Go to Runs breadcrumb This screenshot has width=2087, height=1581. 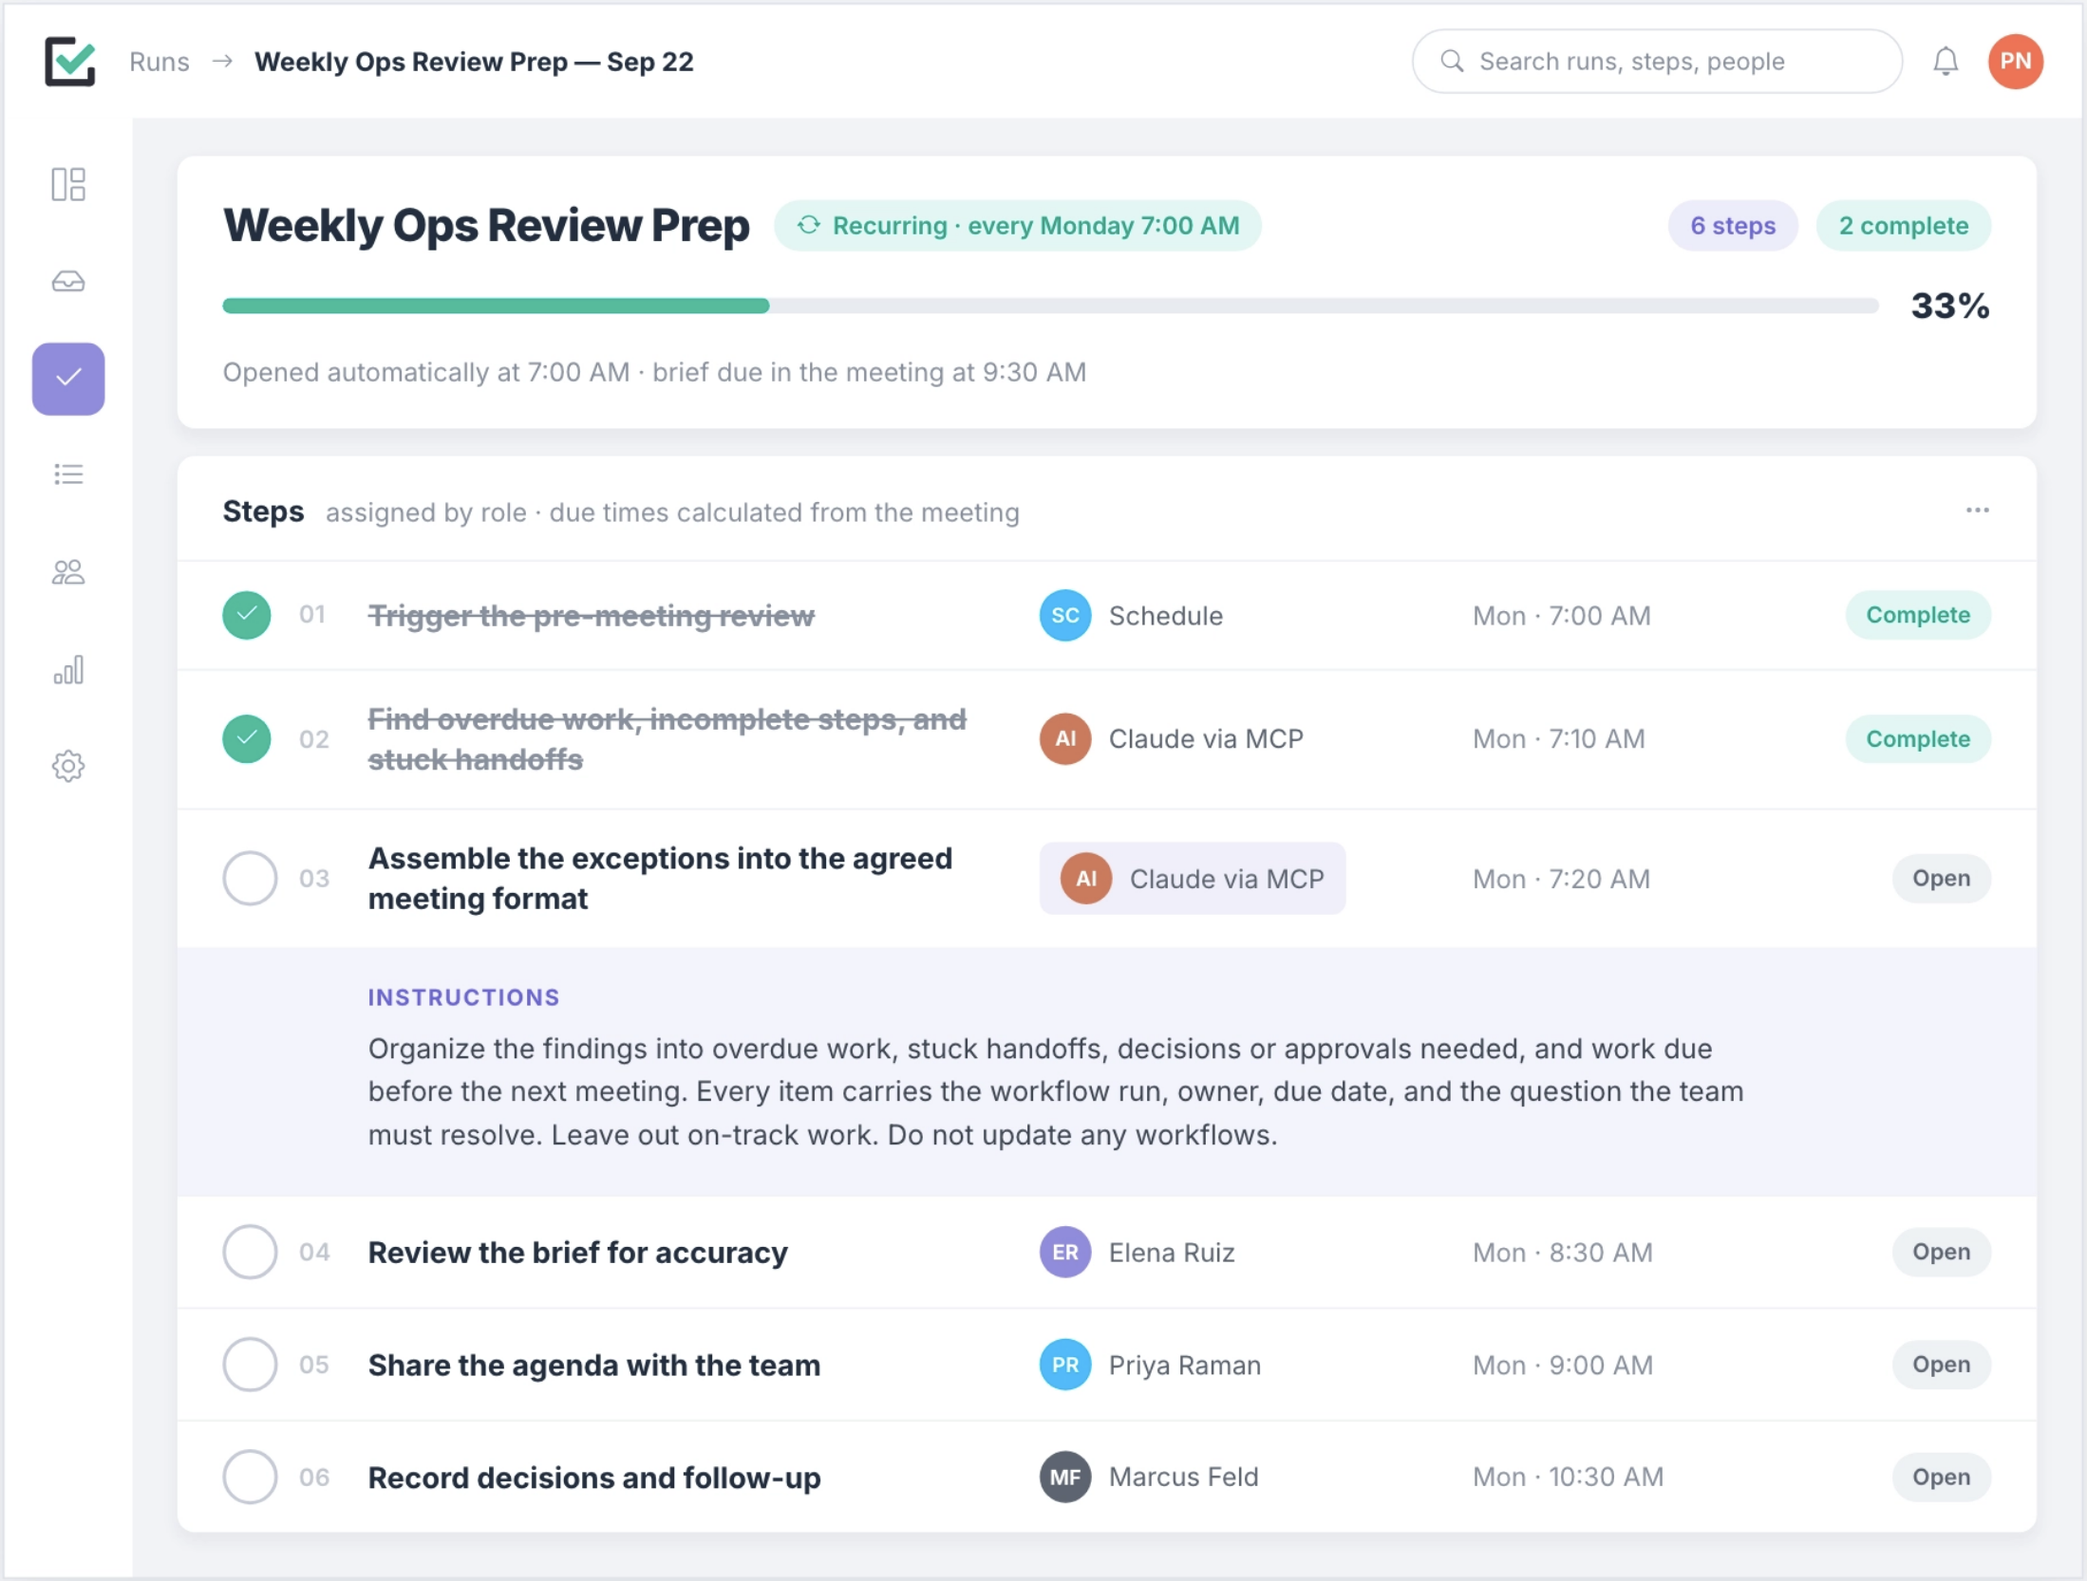coord(160,62)
